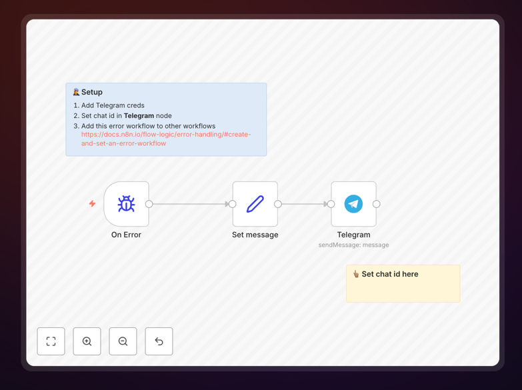Open the Telegram node

[x=353, y=204]
